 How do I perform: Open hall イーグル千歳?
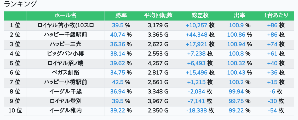(x=66, y=91)
